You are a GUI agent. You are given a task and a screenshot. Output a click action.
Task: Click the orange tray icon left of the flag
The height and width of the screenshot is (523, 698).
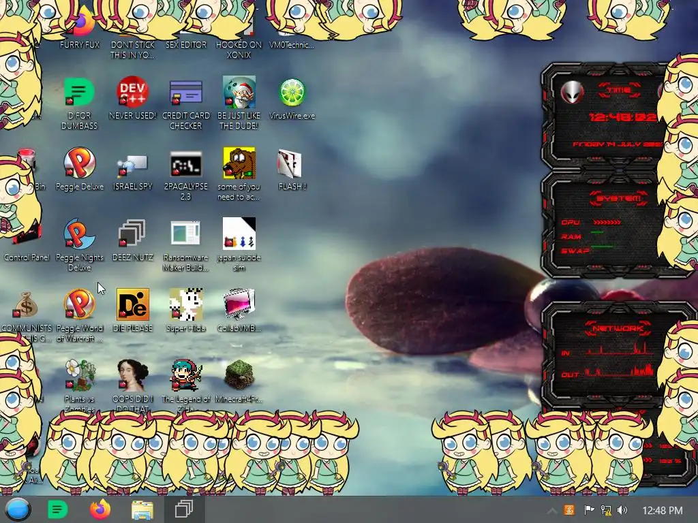569,510
